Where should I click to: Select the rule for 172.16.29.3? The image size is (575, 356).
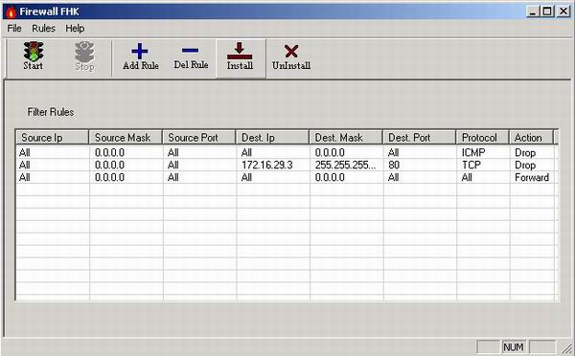coord(286,165)
